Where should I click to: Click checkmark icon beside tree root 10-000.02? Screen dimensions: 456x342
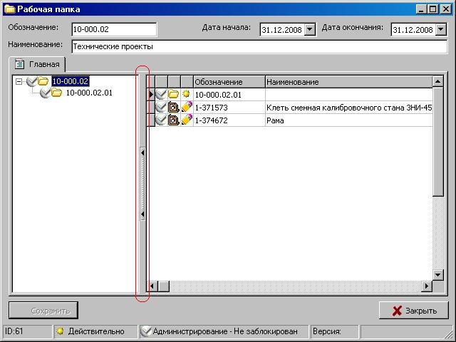point(31,81)
